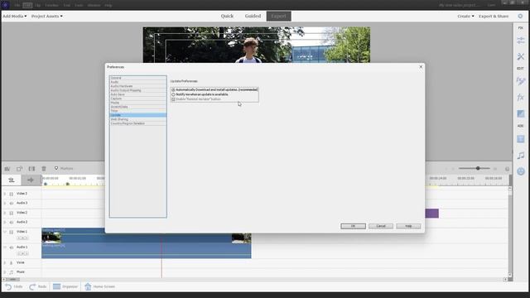Open the Create dropdown
This screenshot has height=298, width=530.
[x=465, y=17]
